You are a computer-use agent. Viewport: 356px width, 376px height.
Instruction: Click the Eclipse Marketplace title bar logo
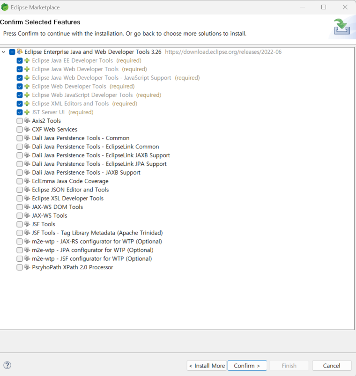coord(5,7)
